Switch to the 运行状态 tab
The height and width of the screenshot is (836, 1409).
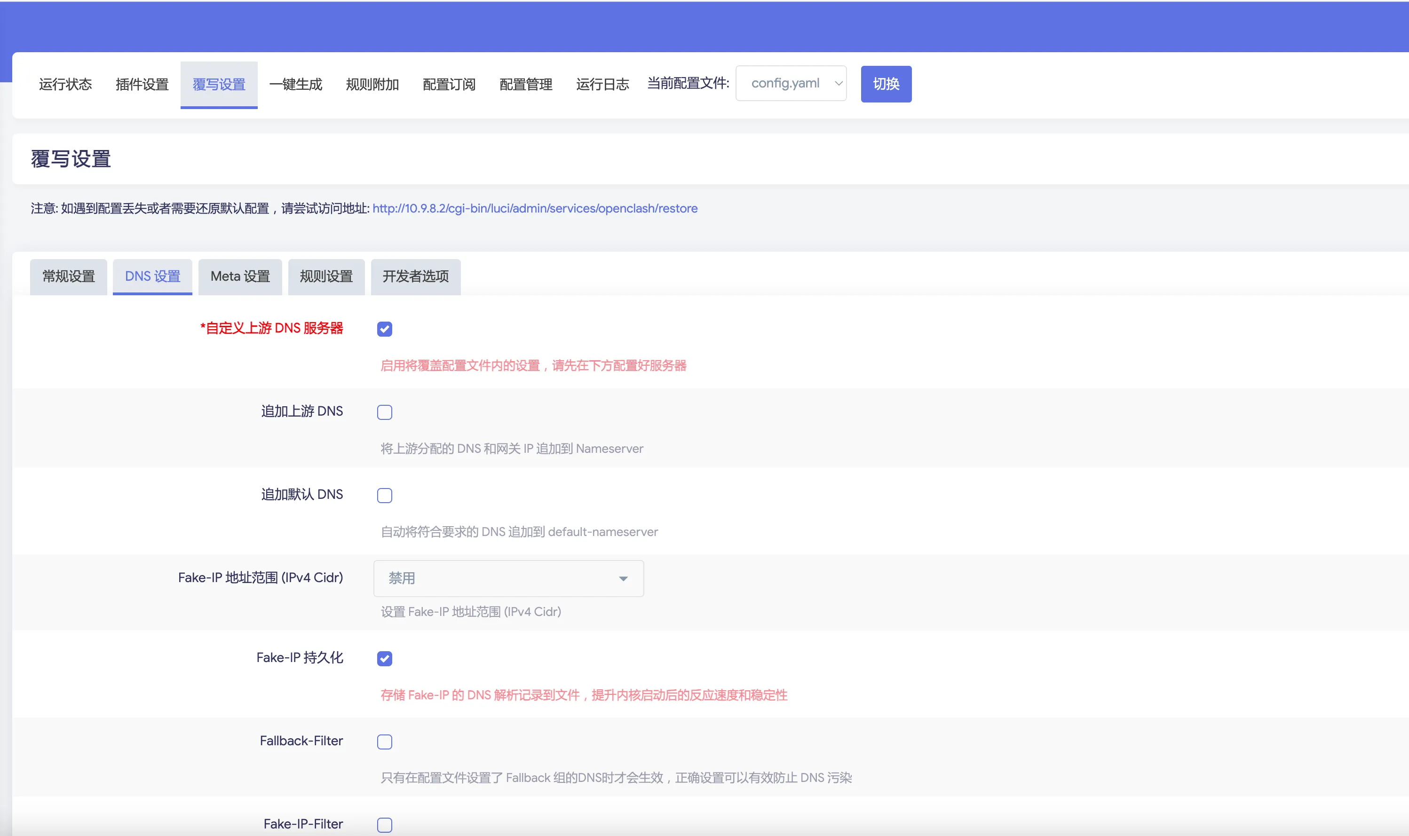pos(65,85)
